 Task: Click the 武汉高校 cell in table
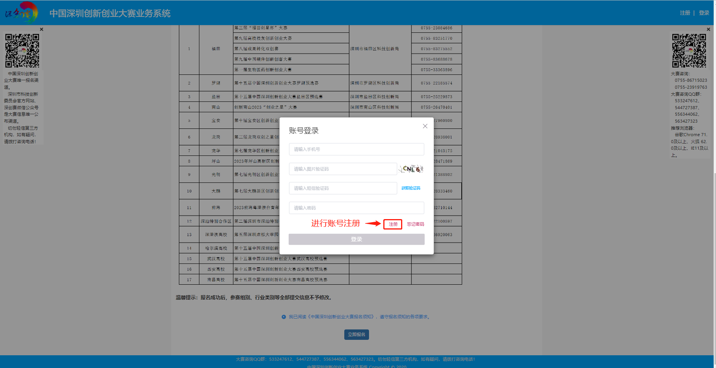[216, 258]
